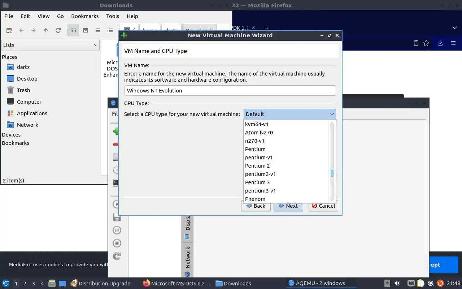Stop the VM in AQEMU toolbar
The image size is (462, 289).
click(117, 243)
